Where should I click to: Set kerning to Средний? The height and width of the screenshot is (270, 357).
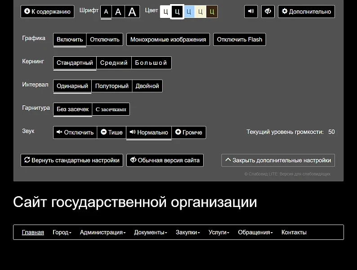point(114,63)
